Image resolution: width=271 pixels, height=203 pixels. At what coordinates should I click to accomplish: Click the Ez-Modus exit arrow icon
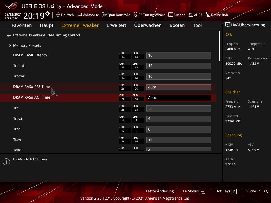pyautogui.click(x=202, y=191)
